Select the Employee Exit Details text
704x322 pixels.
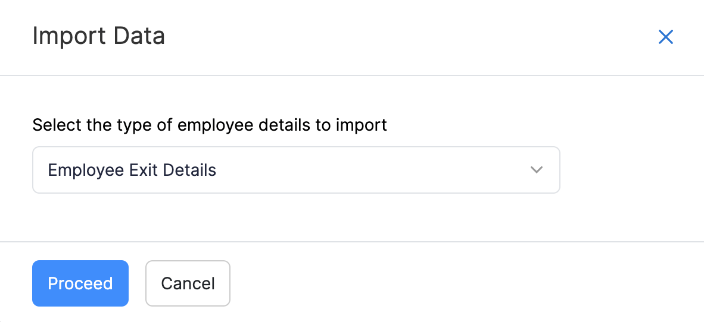(x=132, y=171)
